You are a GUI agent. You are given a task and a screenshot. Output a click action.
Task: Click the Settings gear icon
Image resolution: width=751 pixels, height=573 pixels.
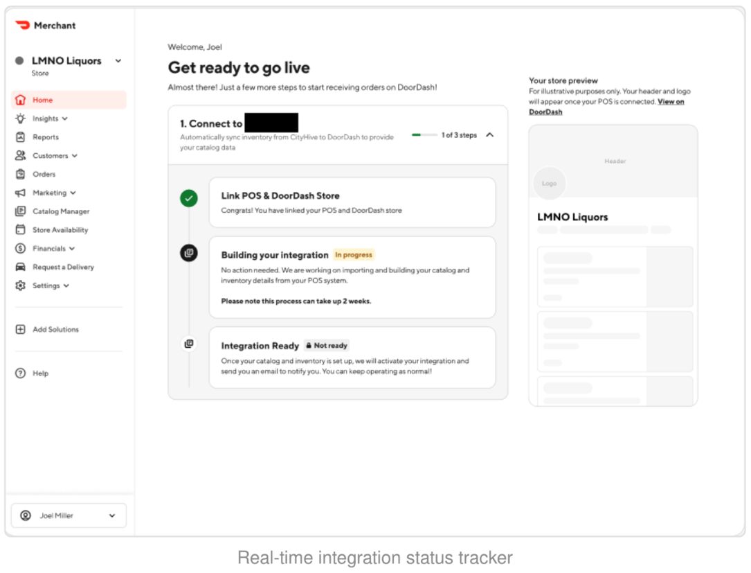pos(20,285)
